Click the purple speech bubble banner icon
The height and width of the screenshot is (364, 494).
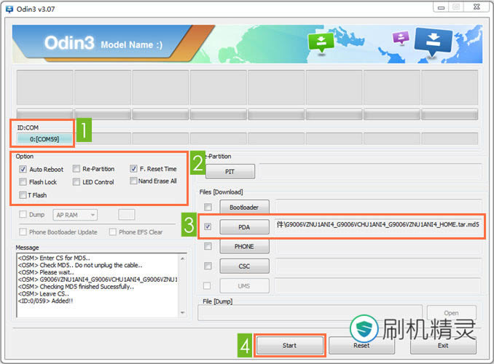(x=400, y=38)
